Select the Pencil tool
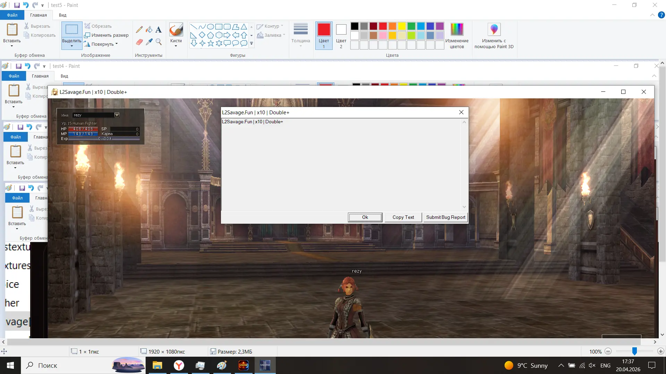This screenshot has height=374, width=666. click(139, 30)
